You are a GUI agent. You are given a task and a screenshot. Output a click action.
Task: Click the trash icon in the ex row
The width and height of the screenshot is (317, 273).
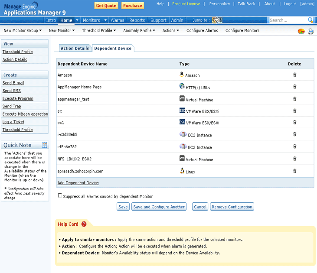click(294, 110)
